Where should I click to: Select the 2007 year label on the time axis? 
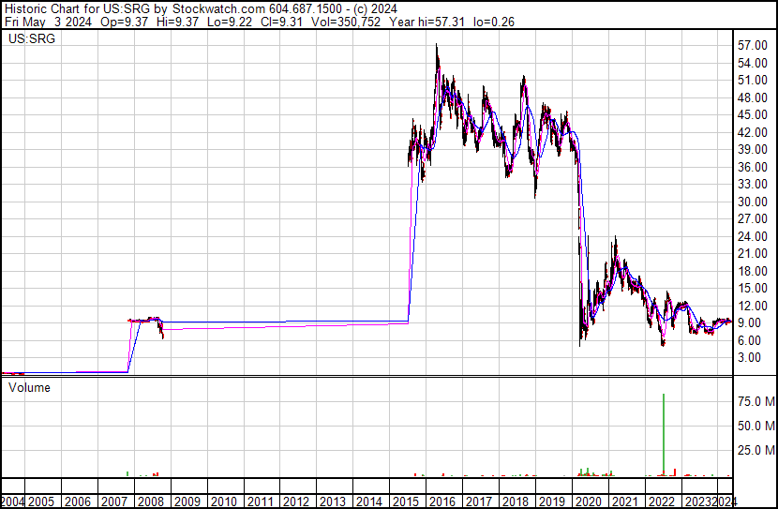coord(114,502)
